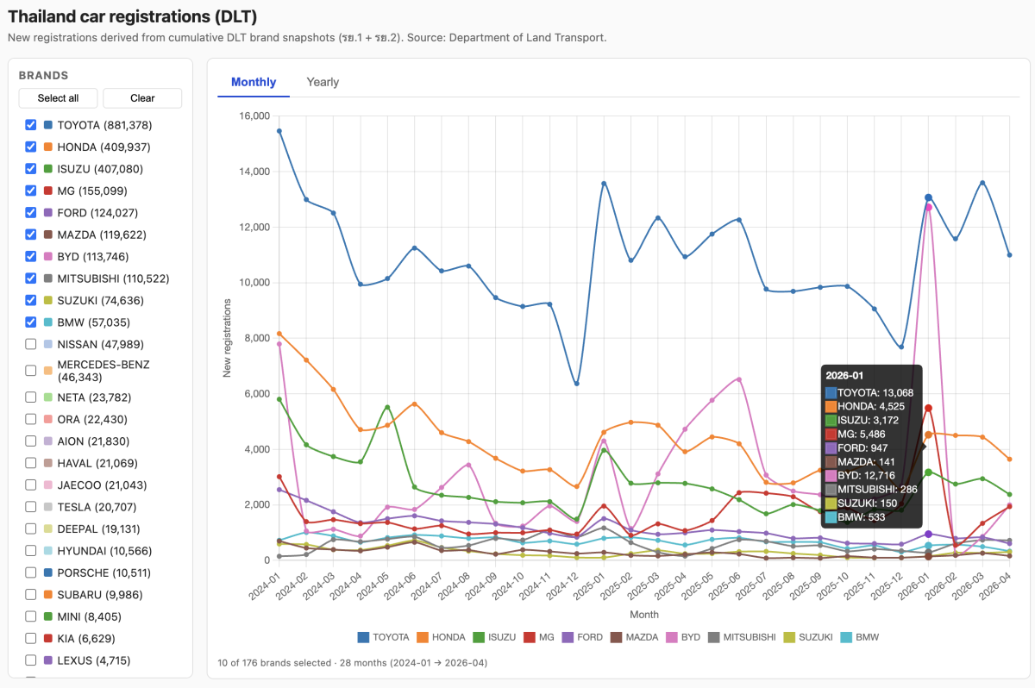
Task: Toggle BYD series in chart legend
Action: pyautogui.click(x=682, y=637)
